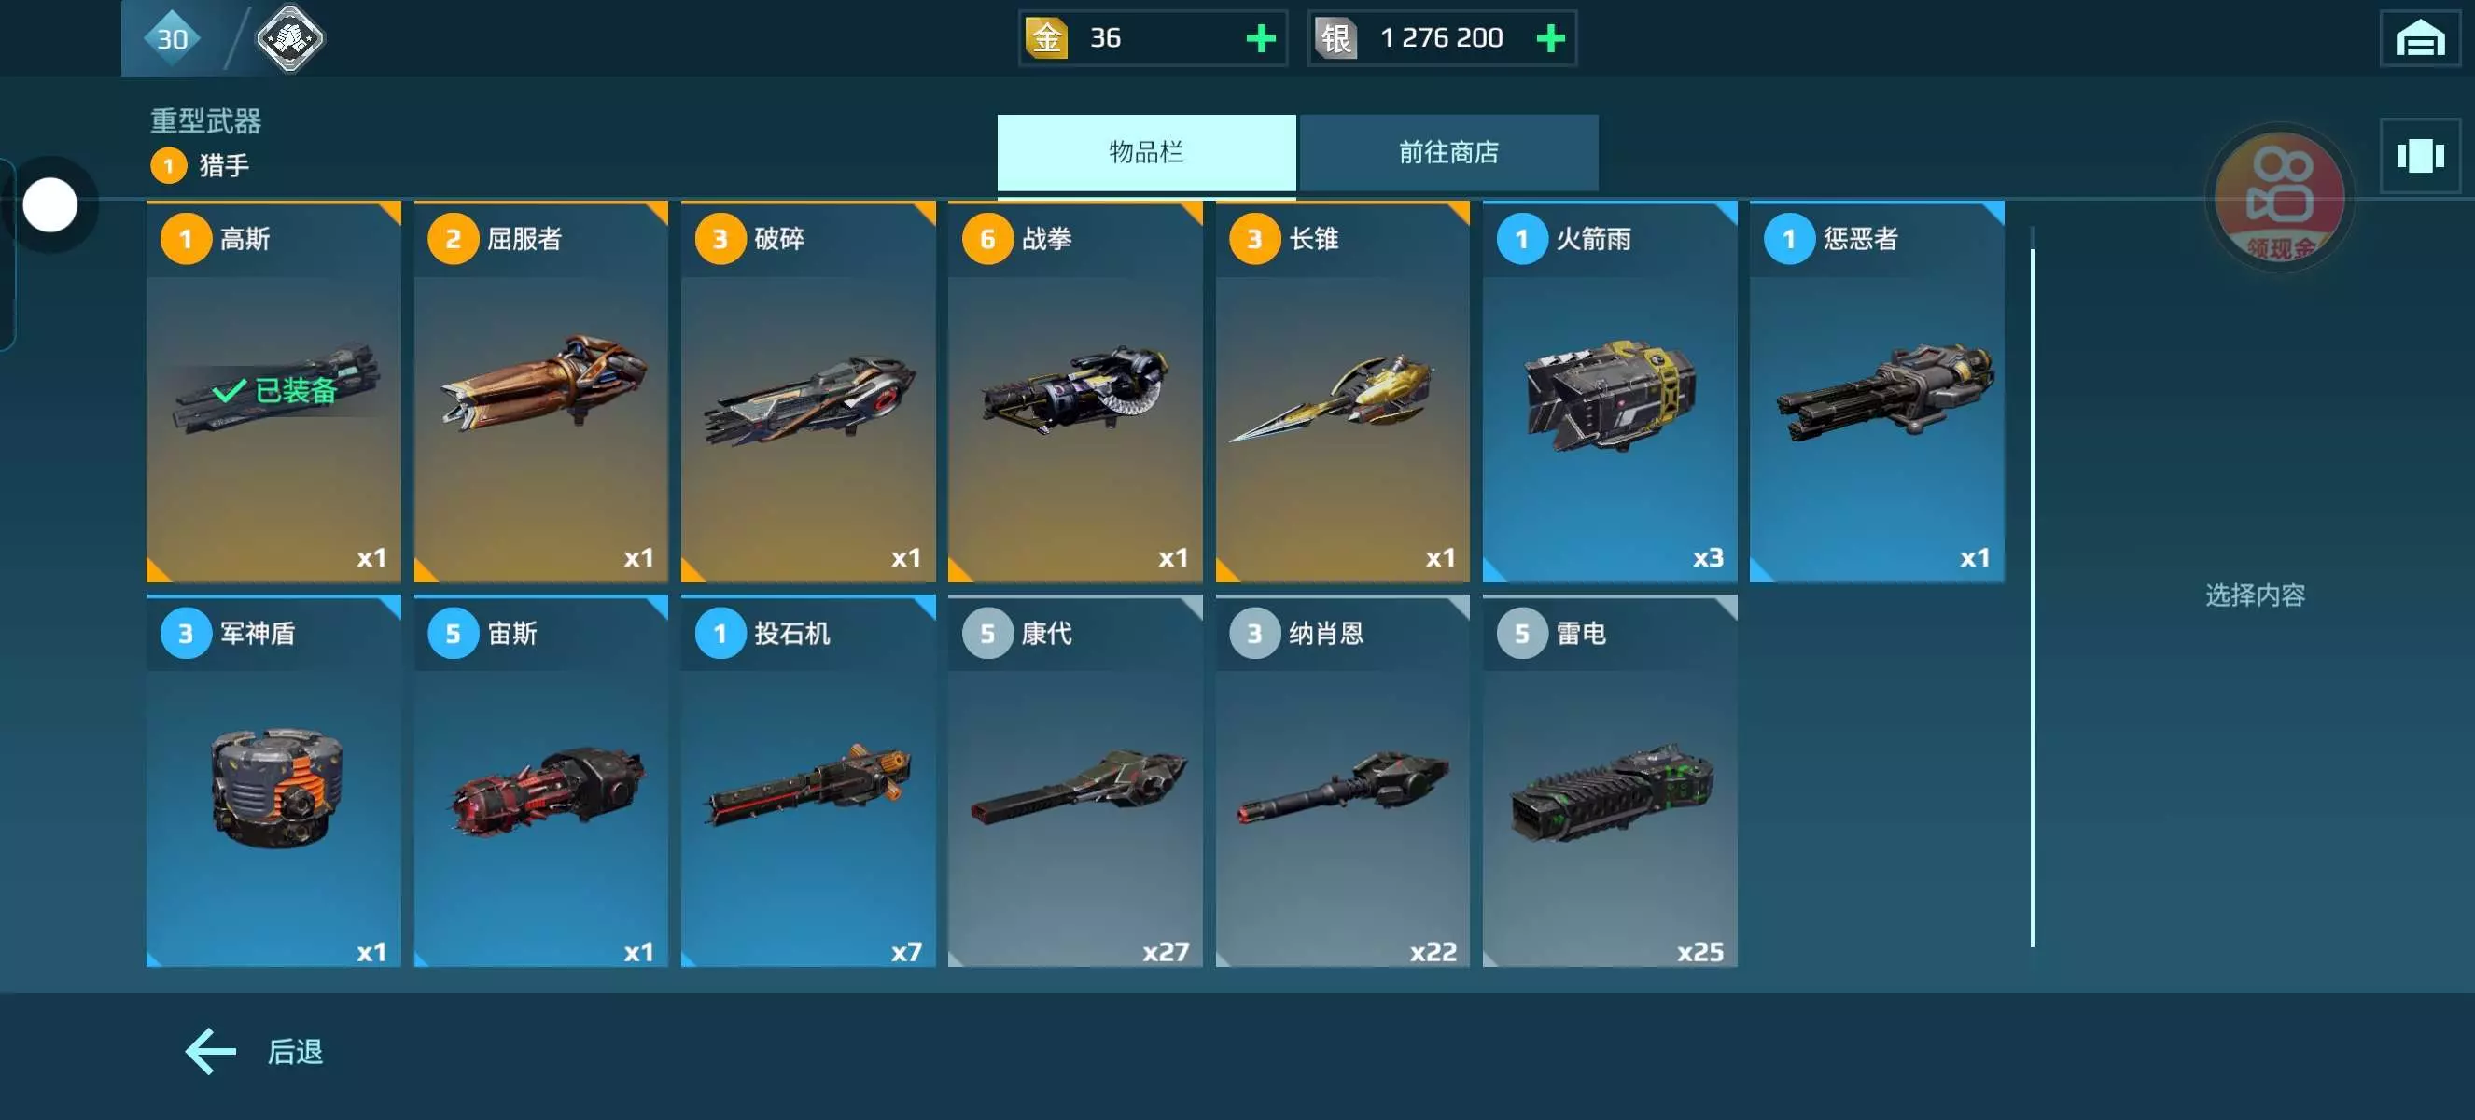Pick the 火箭雨 rocket launcher card
The image size is (2475, 1120).
pos(1609,391)
